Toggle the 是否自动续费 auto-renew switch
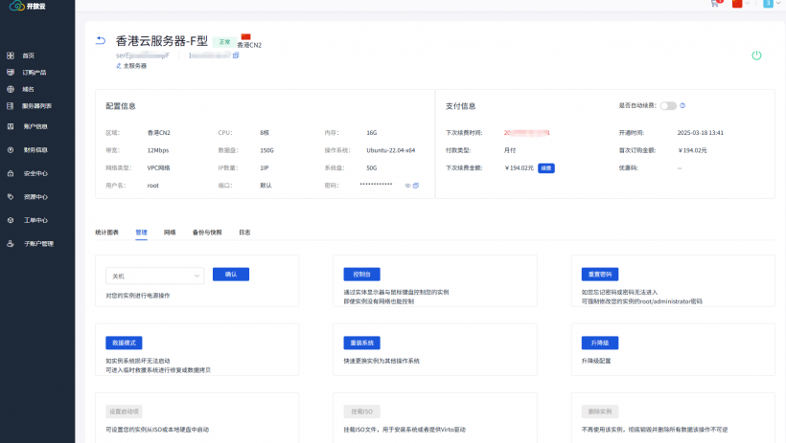Viewport: 786px width, 443px height. 667,105
